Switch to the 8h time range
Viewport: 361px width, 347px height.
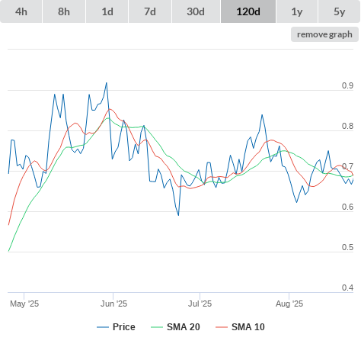[x=64, y=11]
